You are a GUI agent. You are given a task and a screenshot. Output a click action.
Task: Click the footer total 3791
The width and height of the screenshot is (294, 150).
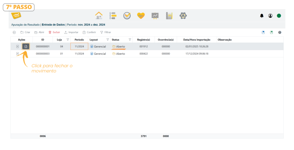tap(144, 136)
